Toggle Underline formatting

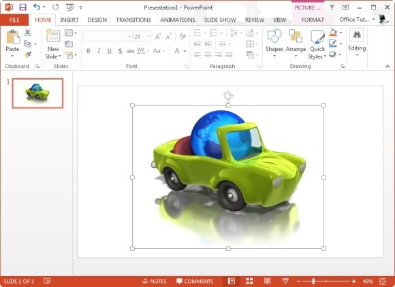click(x=110, y=51)
